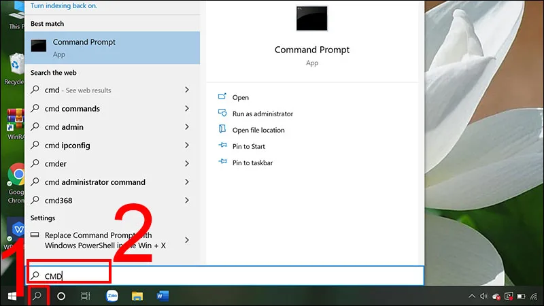Expand arrow for 'cmd - See web results'

(187, 90)
